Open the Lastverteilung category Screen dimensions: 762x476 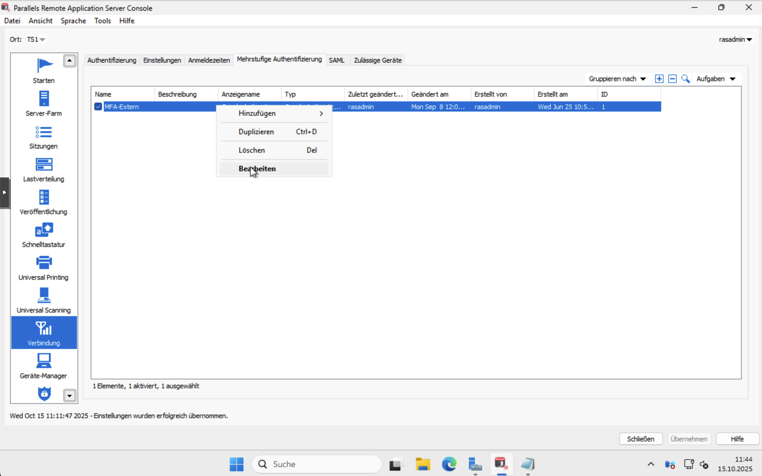click(x=44, y=169)
